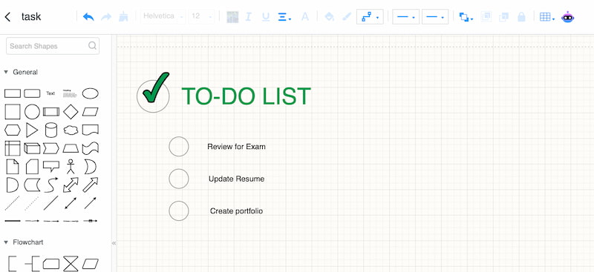Open the text alignment dropdown

[x=284, y=17]
